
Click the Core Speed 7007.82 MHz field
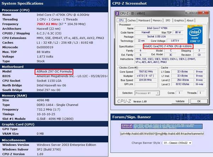point(146,72)
